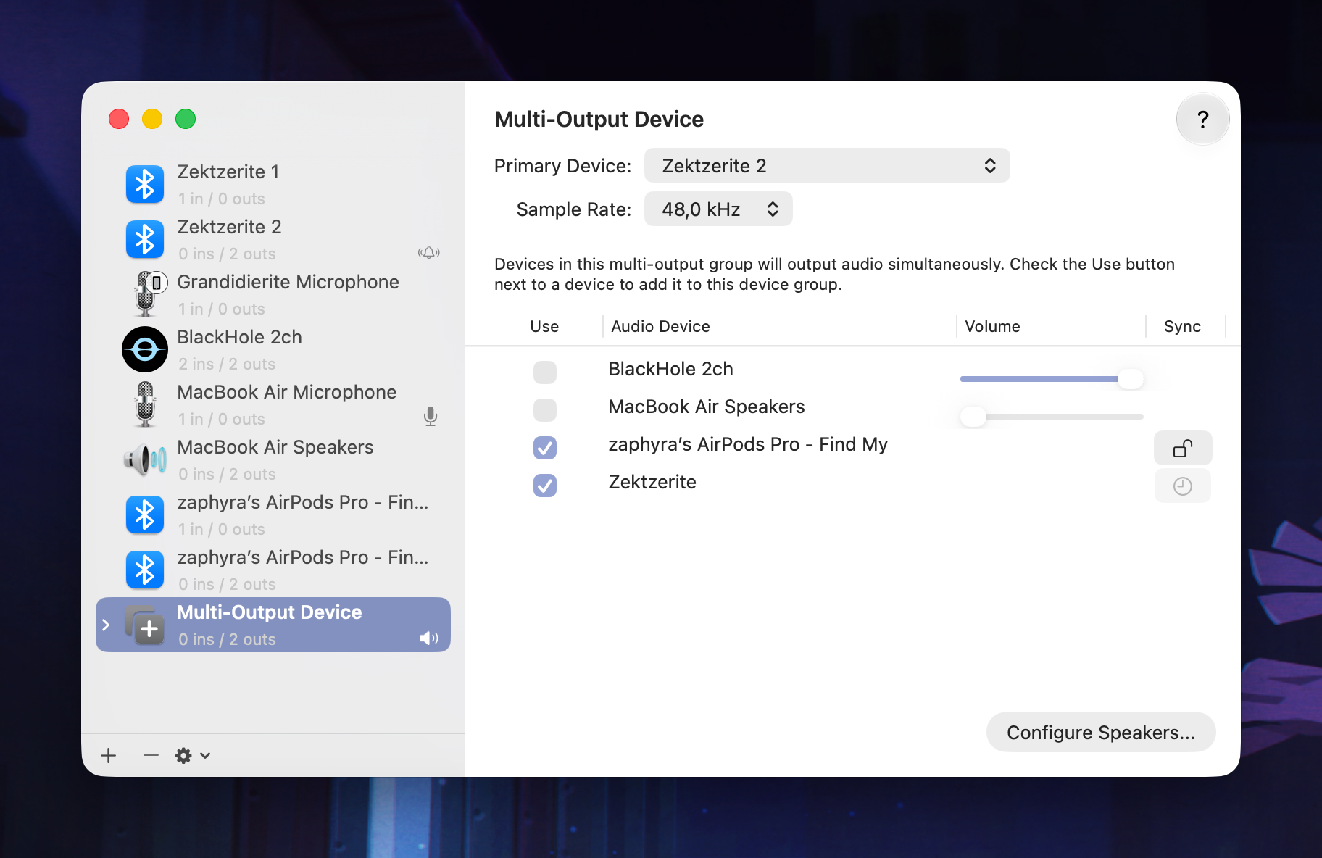Click the MacBook Air Microphone icon in sidebar
1322x858 pixels.
[145, 404]
